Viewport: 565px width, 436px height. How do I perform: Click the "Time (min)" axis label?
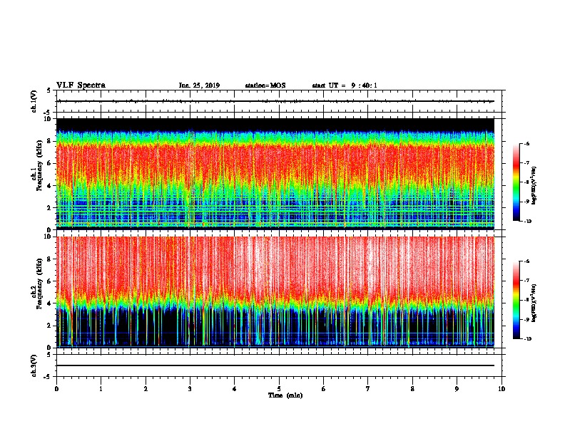(x=285, y=395)
